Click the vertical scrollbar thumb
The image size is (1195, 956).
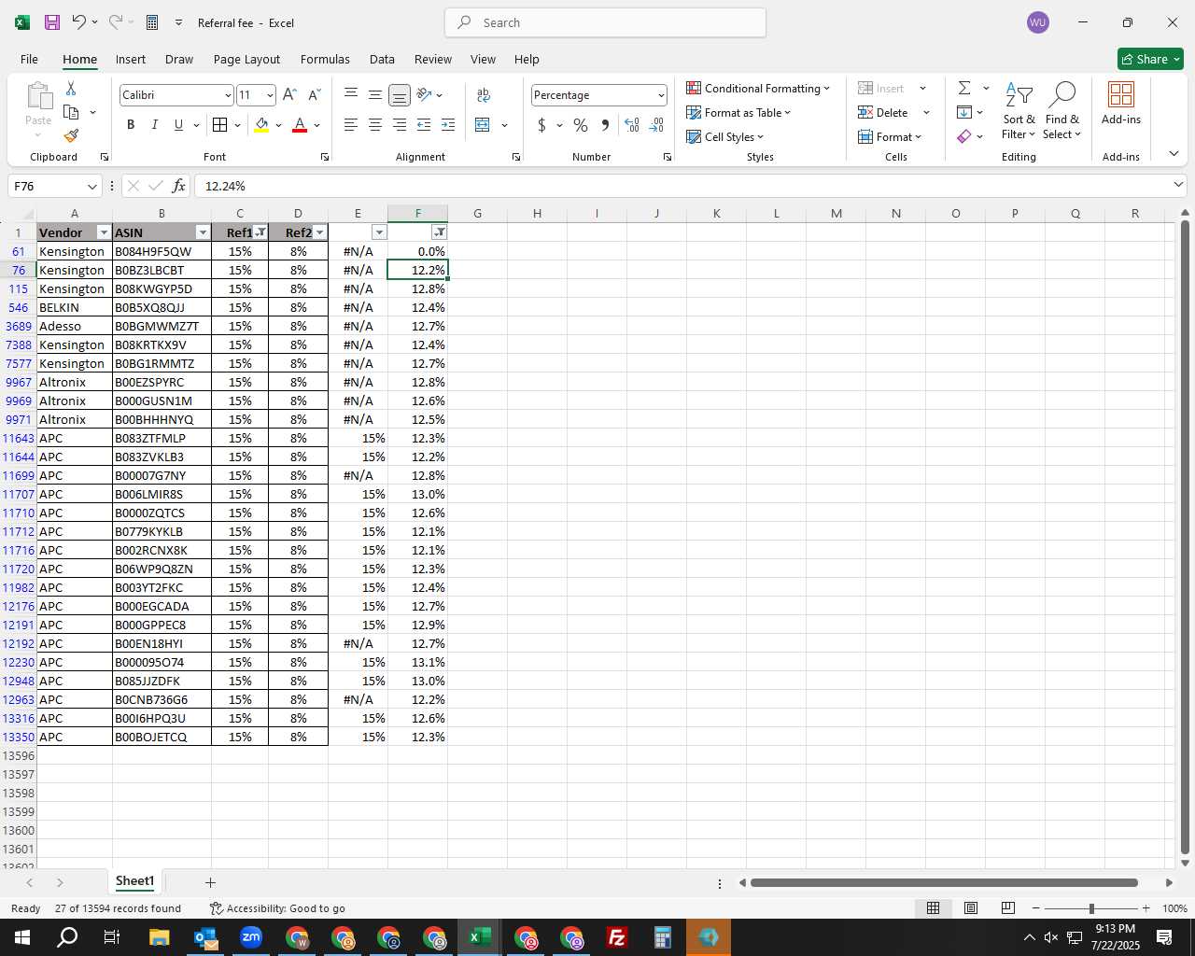pos(1185,537)
